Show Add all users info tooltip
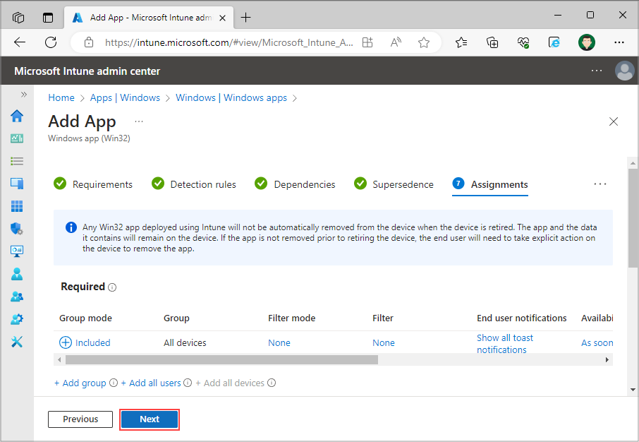 (188, 383)
